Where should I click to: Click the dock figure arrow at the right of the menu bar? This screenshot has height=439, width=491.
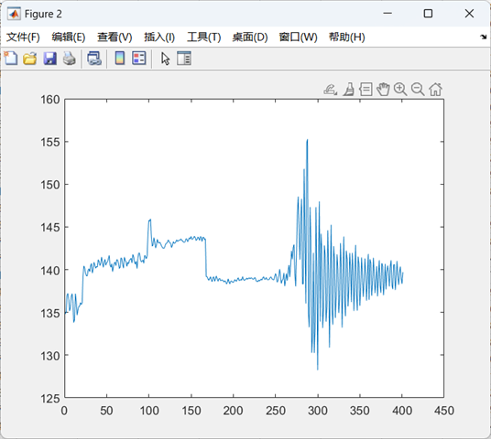[483, 37]
